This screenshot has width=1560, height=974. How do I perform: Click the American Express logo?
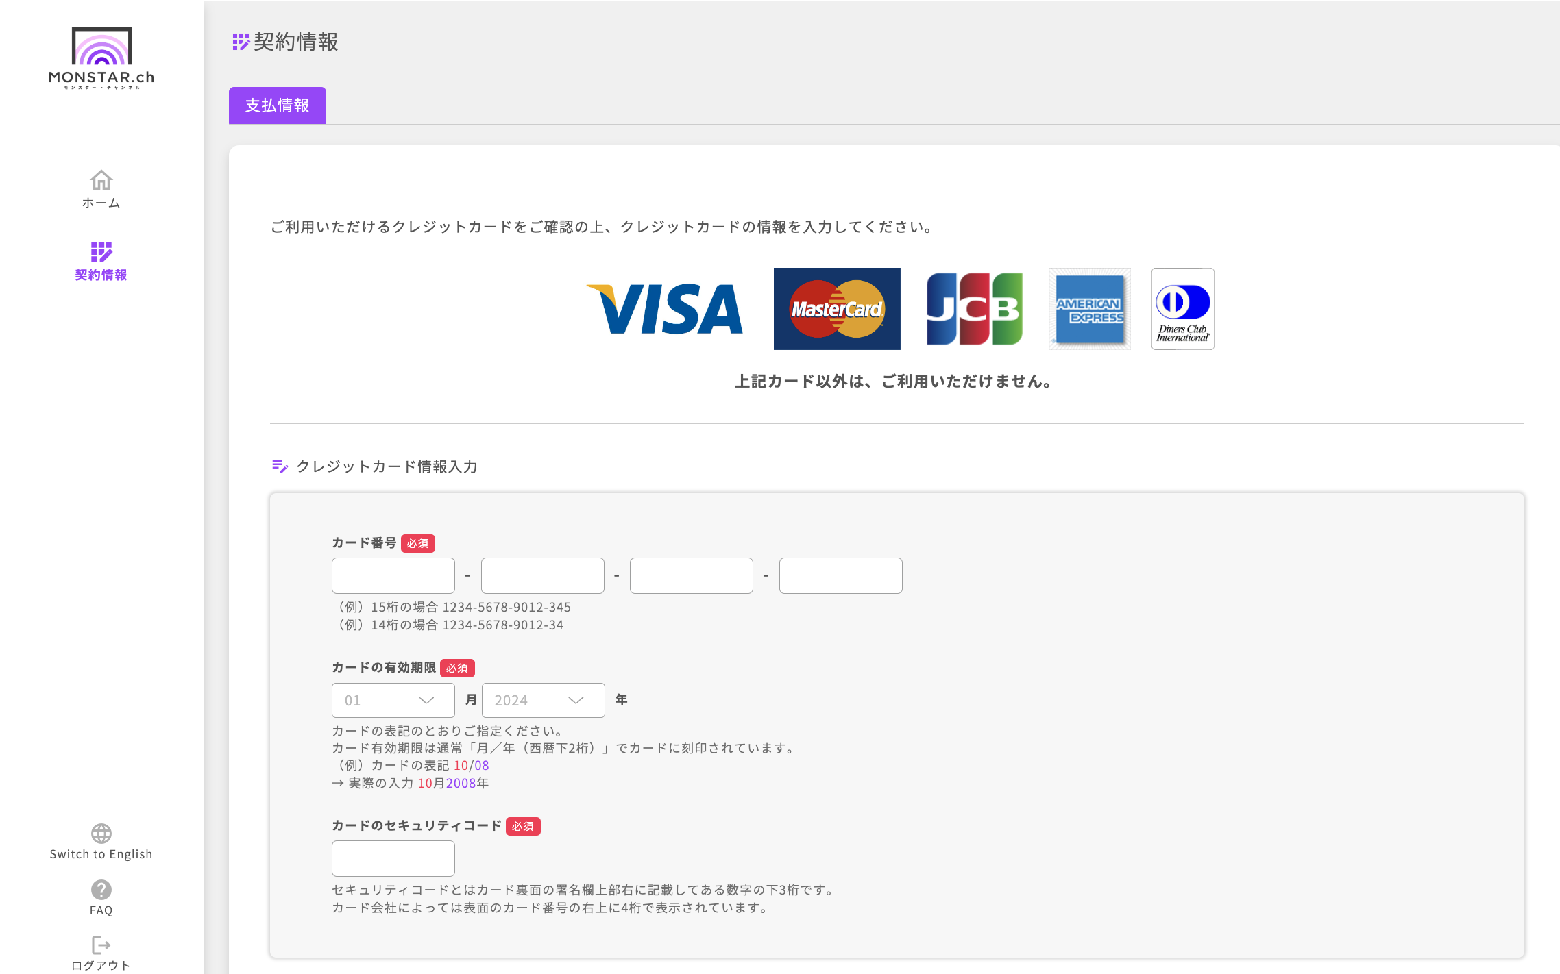(1090, 309)
